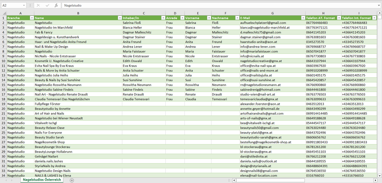382x183 pixels.
Task: Select the cell 'Nagelstudio Im Marchfeld'
Action: [x=78, y=27]
